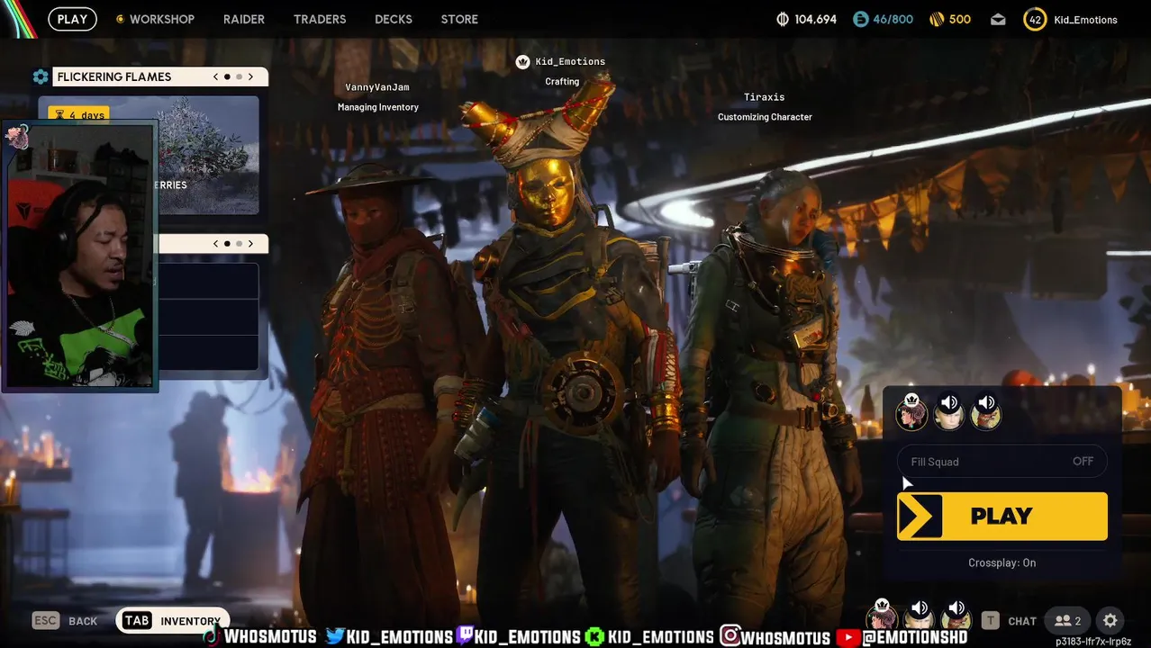Click the red-masked squadmate avatar above Fill Squad
1151x648 pixels.
[x=986, y=415]
